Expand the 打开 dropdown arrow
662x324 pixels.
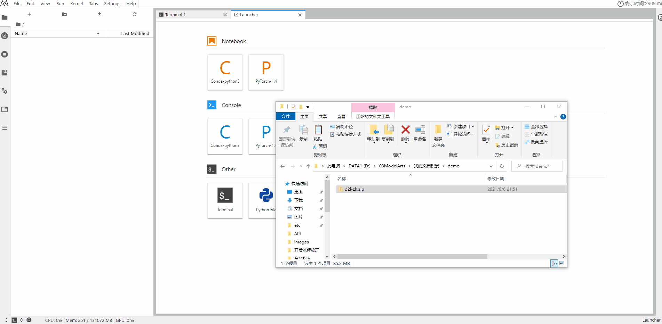(x=512, y=127)
